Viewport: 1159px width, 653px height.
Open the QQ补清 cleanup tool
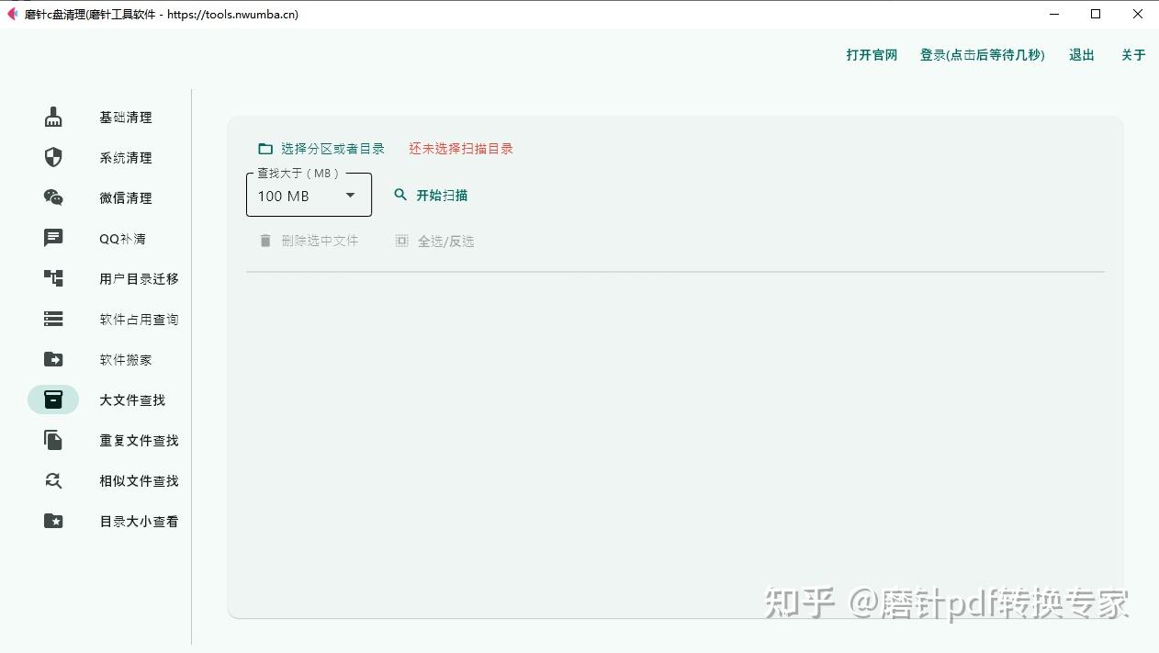121,238
